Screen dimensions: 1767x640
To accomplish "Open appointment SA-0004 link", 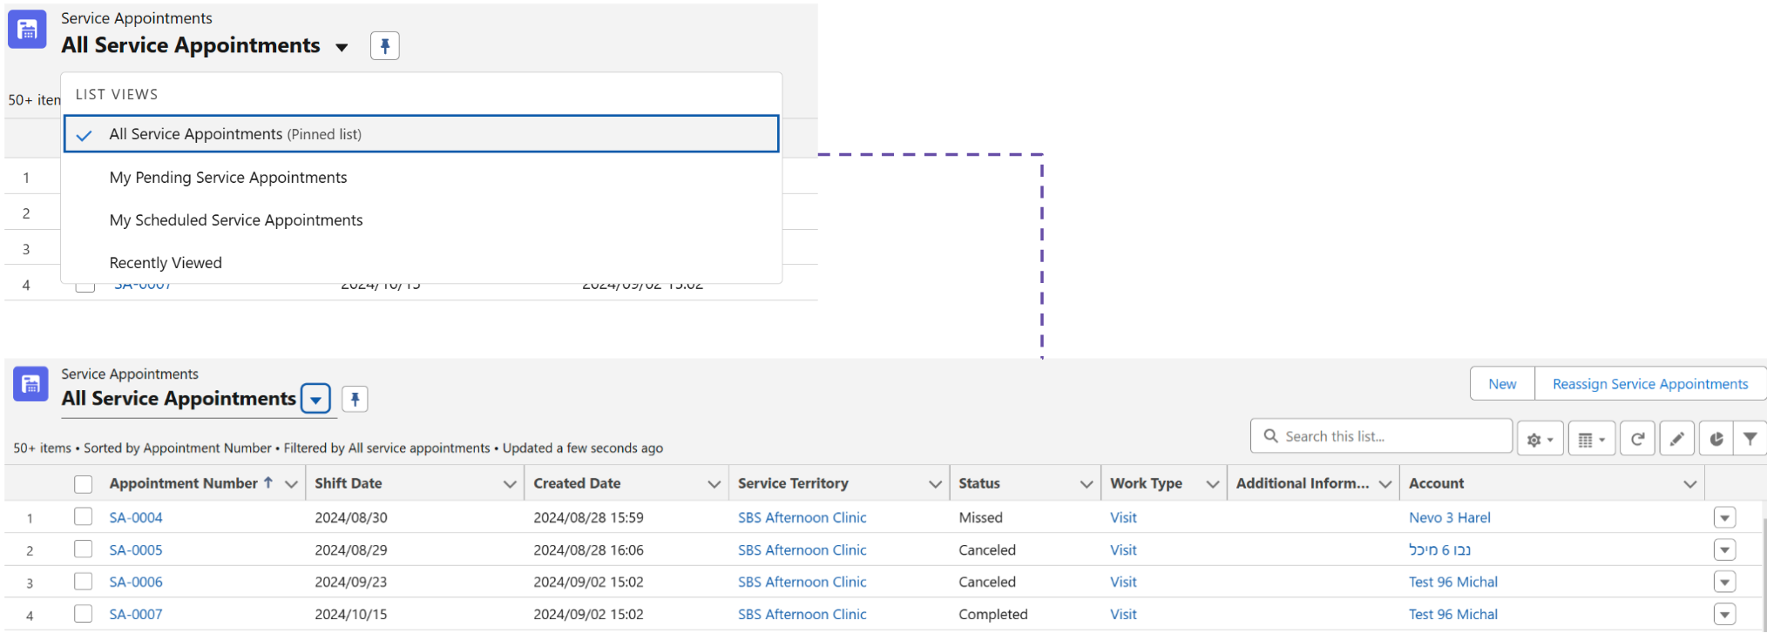I will tap(136, 517).
